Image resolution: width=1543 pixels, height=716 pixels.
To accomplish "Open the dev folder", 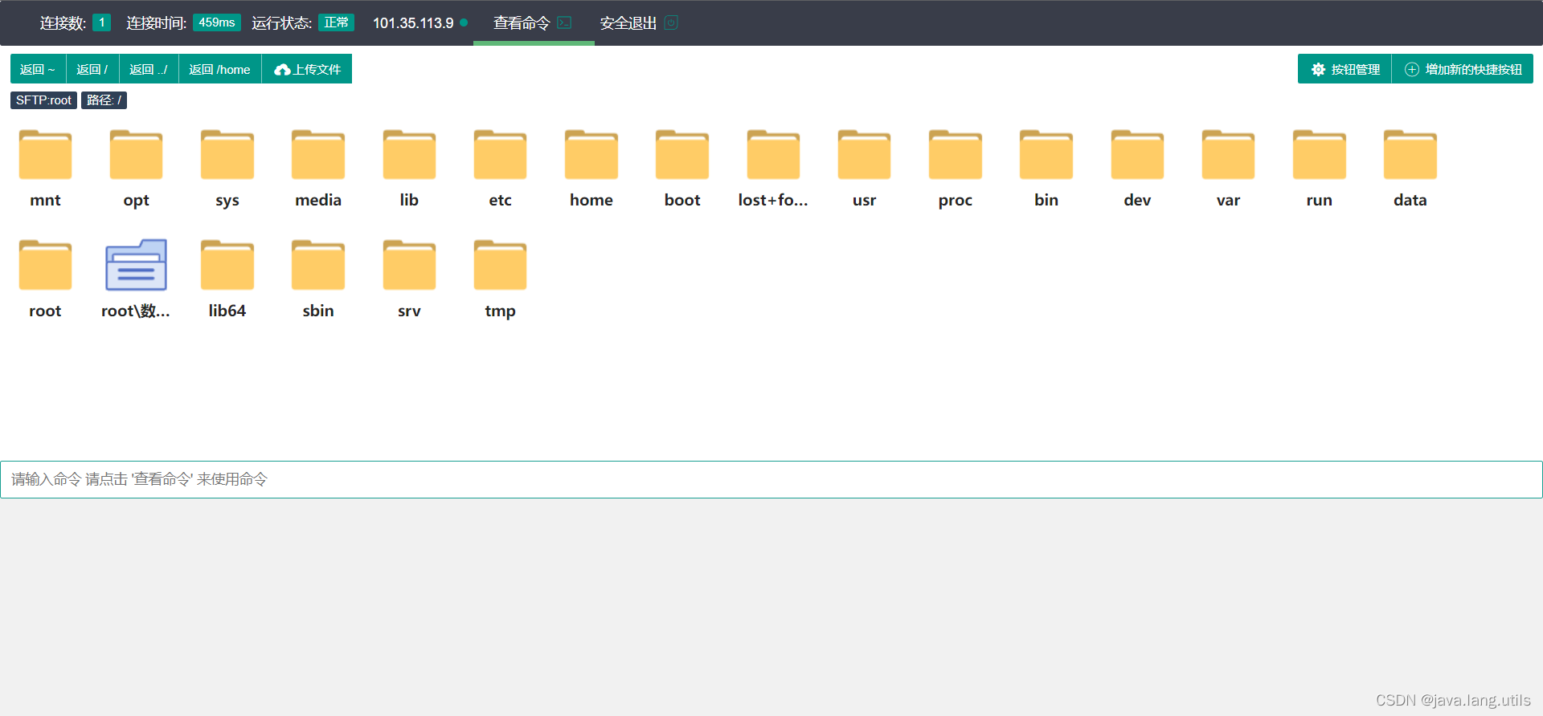I will (x=1137, y=155).
